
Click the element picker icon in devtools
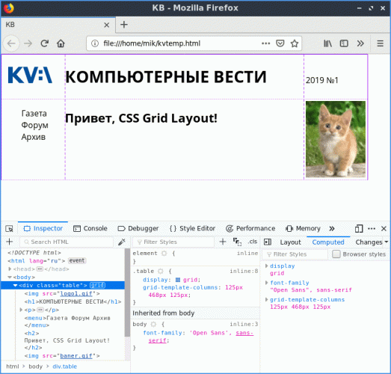(x=9, y=229)
